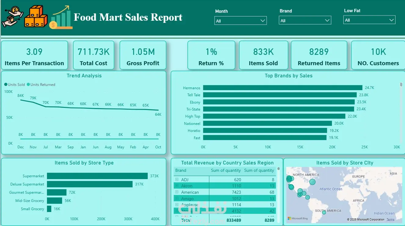Select the Items Per Transaction card

(x=34, y=55)
